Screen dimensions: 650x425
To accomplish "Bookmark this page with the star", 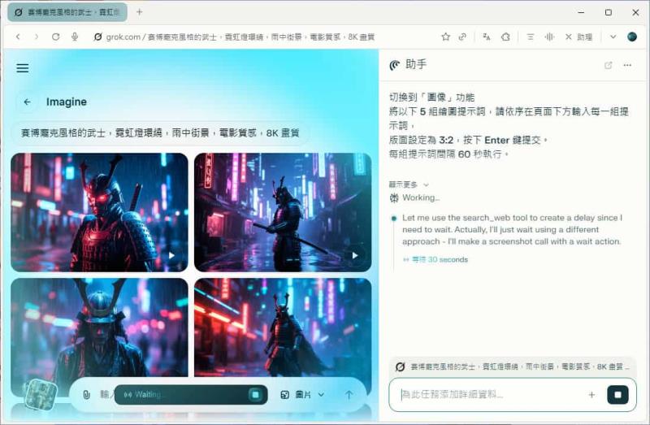I will [x=445, y=37].
